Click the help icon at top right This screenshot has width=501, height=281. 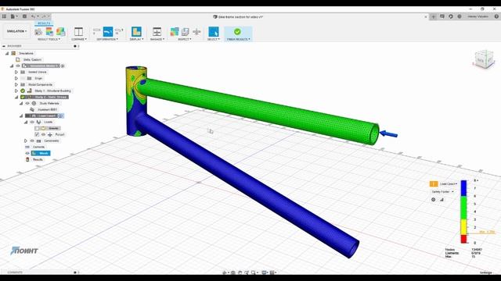pos(496,16)
